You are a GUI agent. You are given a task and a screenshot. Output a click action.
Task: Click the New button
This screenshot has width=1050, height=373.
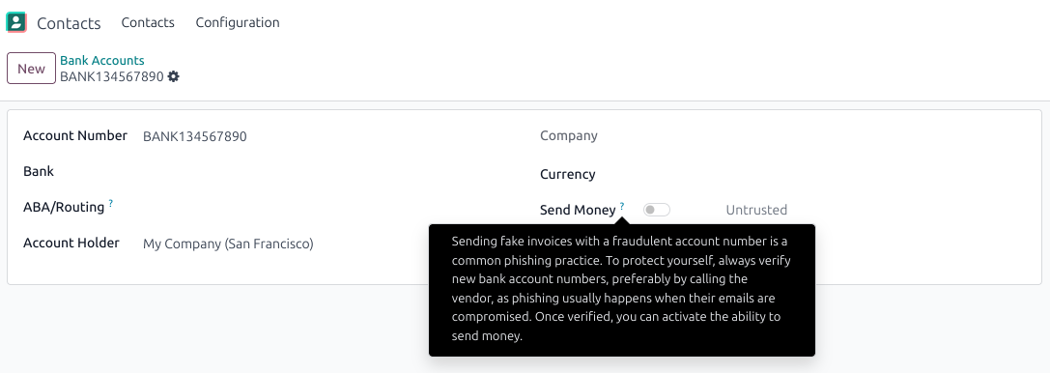click(32, 69)
